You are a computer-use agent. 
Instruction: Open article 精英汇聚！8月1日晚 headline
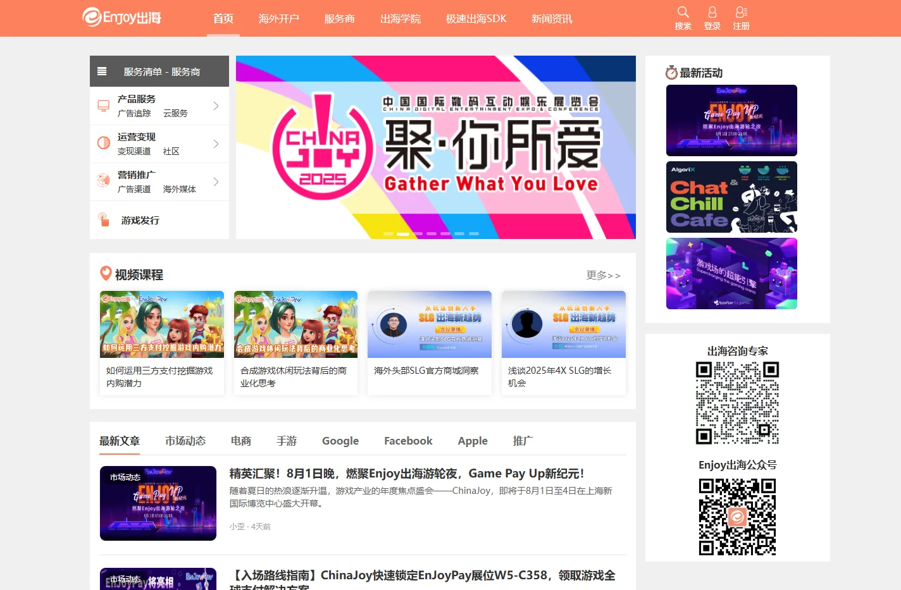tap(407, 473)
